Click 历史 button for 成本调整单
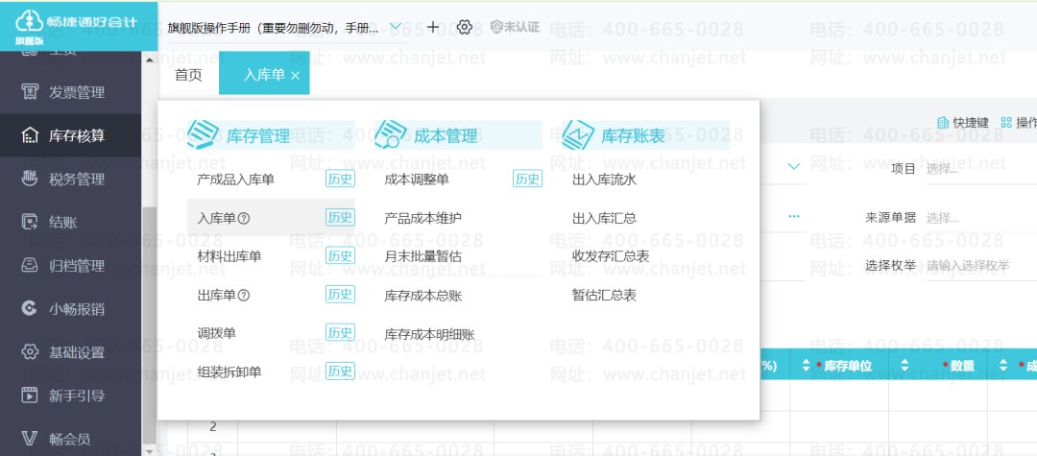Viewport: 1037px width, 456px height. coord(527,179)
